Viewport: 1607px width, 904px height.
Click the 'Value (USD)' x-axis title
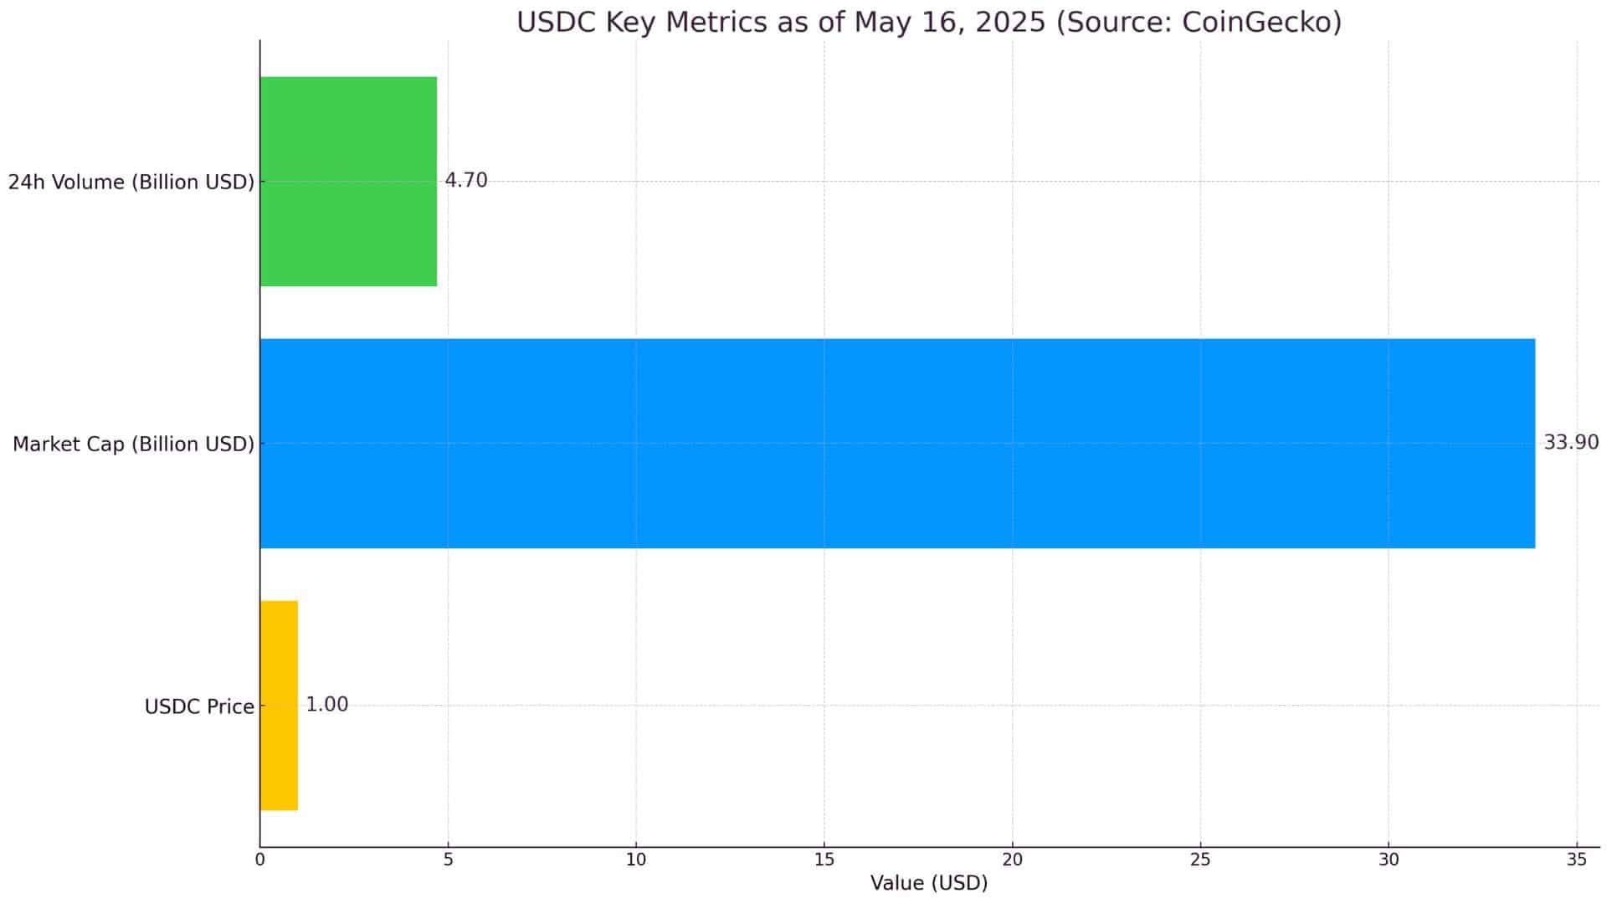[929, 884]
